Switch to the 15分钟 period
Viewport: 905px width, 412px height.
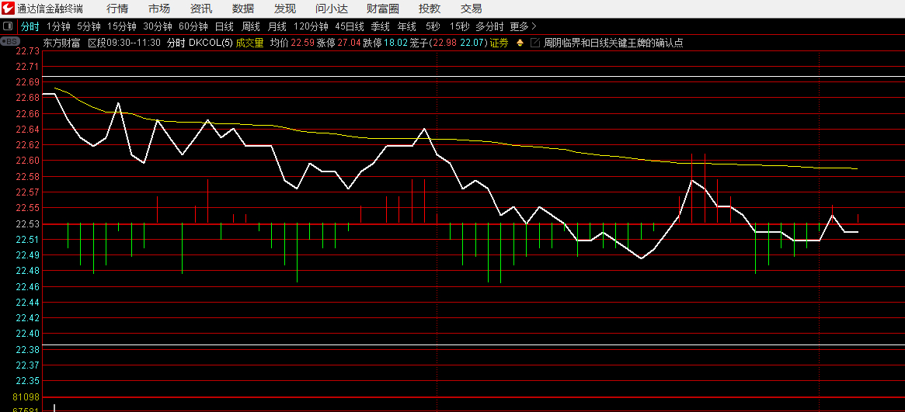click(122, 26)
